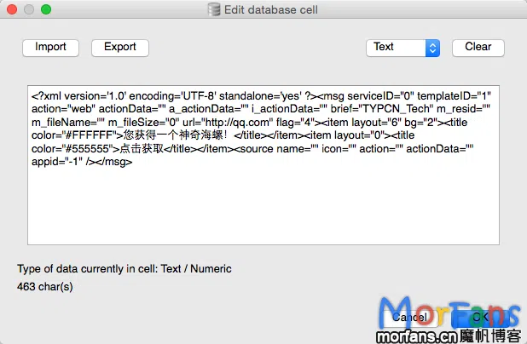This screenshot has width=527, height=344.
Task: Click the green zoom window button
Action: [46, 9]
